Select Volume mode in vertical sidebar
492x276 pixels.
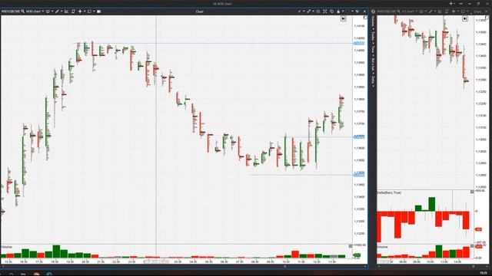click(373, 21)
